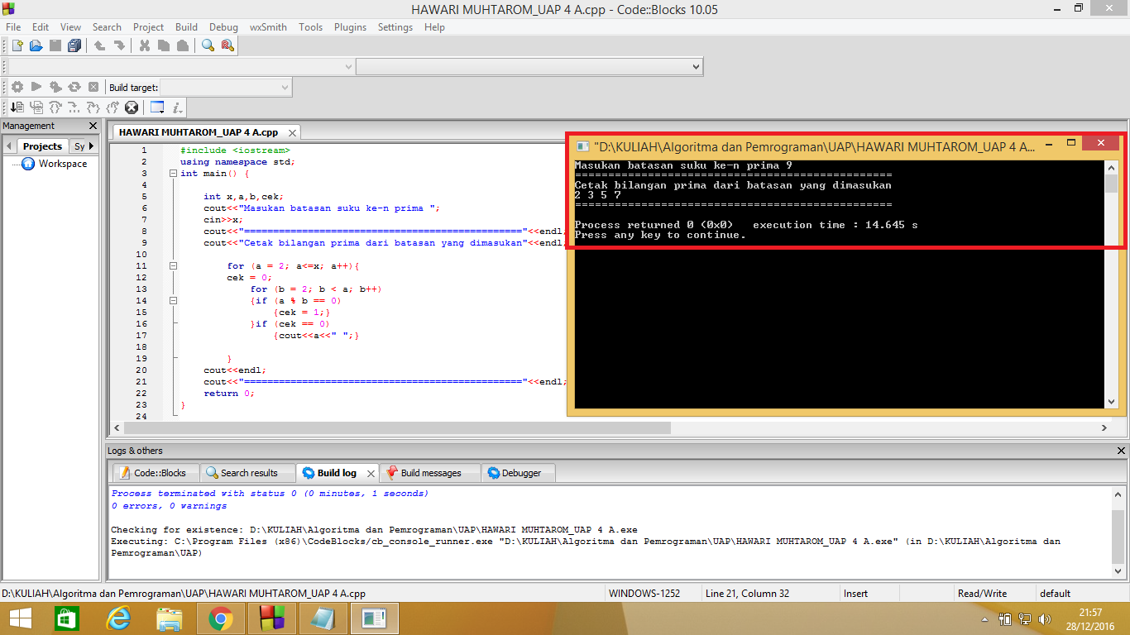Collapse the for loop fold at line 11
Image resolution: width=1130 pixels, height=635 pixels.
[x=173, y=266]
